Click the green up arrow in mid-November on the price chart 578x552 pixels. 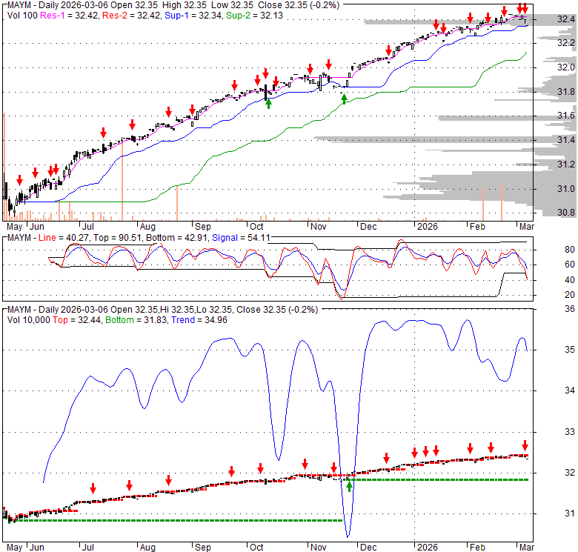click(344, 99)
